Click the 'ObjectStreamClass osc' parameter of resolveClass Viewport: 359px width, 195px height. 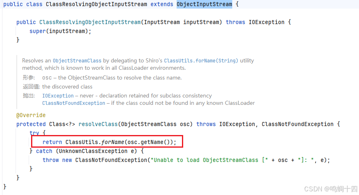tap(155, 124)
